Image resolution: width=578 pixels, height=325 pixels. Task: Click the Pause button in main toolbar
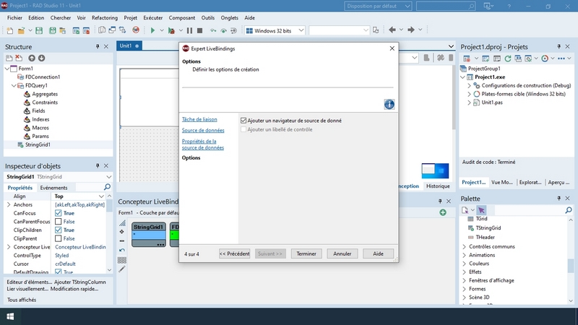click(x=189, y=30)
